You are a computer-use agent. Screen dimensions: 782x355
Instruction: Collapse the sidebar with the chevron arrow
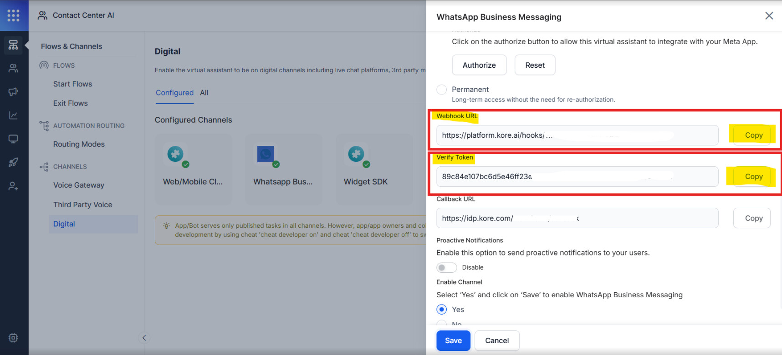(144, 338)
